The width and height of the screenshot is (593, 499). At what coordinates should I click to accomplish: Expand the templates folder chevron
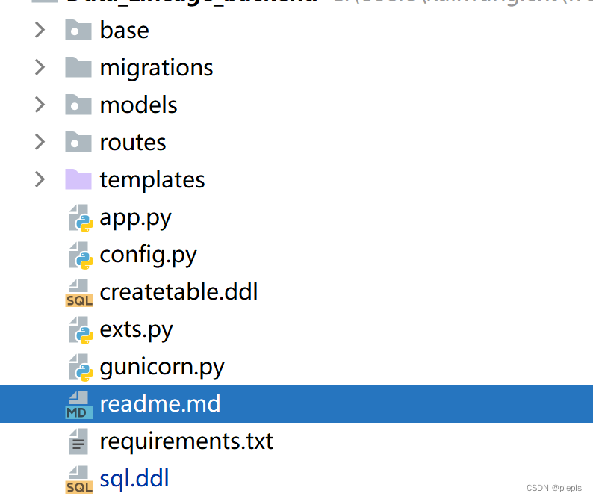pos(40,179)
